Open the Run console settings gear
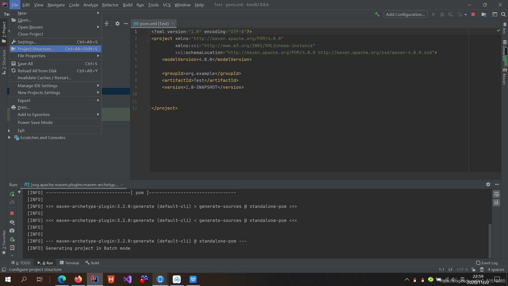Viewport: 508px width, 286px height. pos(488,185)
